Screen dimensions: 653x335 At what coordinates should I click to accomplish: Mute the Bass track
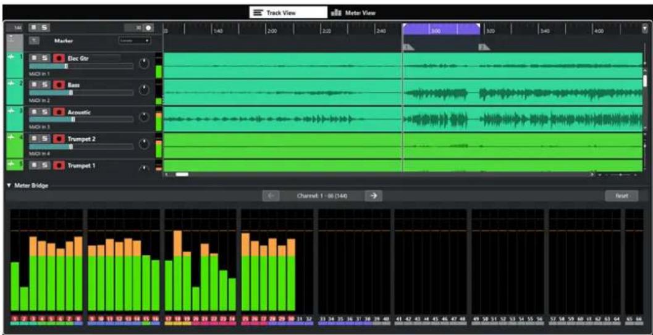click(x=34, y=85)
